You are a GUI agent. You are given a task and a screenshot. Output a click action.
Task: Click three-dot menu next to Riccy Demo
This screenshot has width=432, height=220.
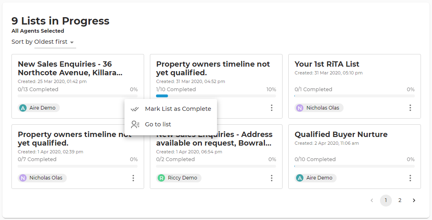pos(271,178)
